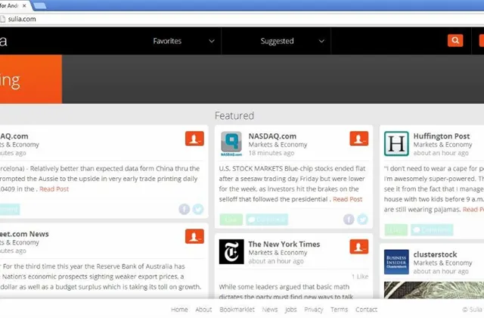Open the Privacy footer link
The width and height of the screenshot is (484, 318).
[314, 310]
